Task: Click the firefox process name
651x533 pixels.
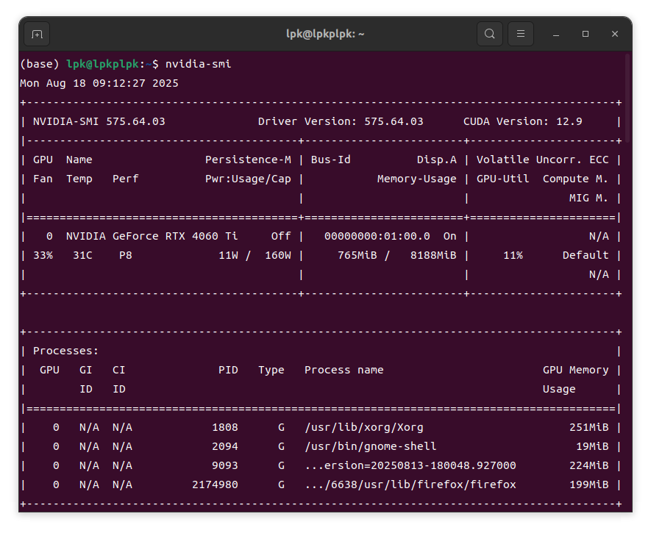Action: point(410,484)
